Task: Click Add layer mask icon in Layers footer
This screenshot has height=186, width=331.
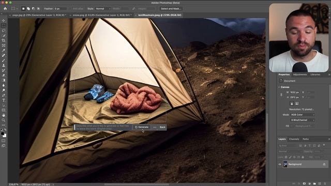Action: point(304,184)
